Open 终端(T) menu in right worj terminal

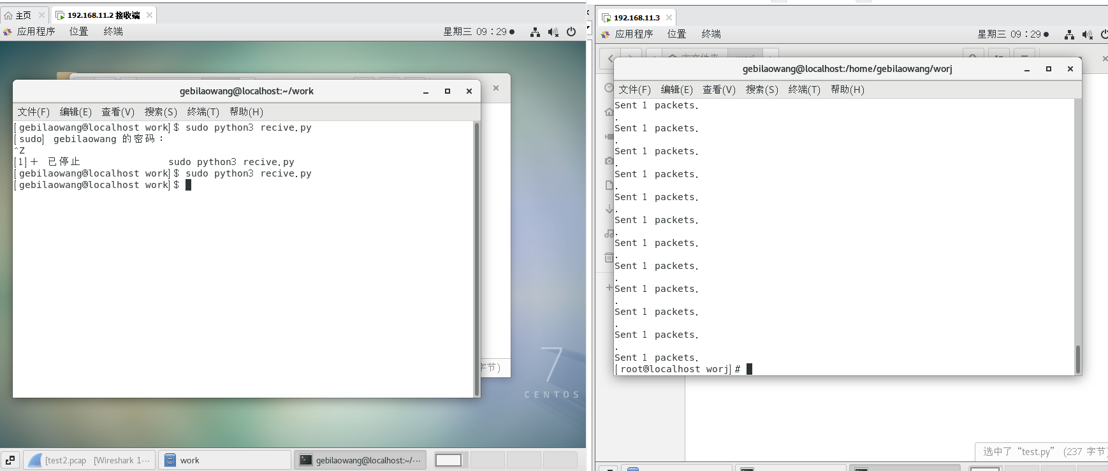[x=805, y=89]
